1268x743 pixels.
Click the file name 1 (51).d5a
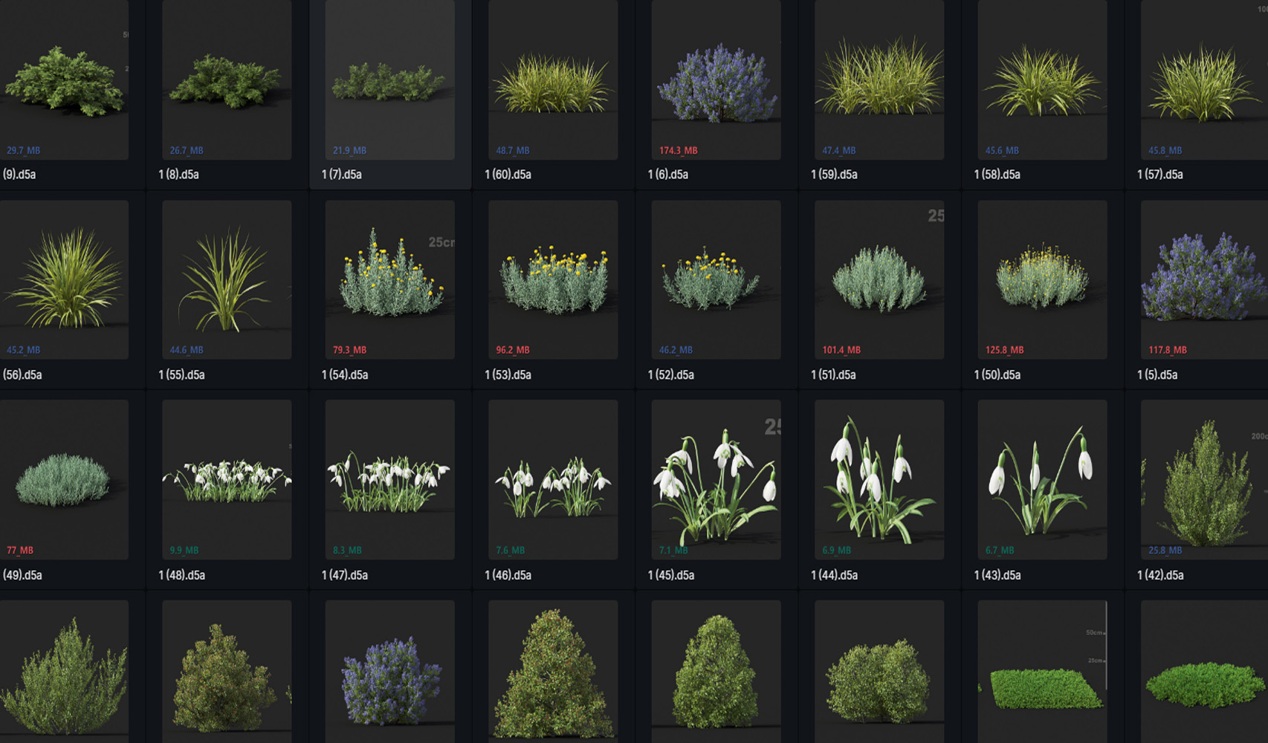pos(833,374)
